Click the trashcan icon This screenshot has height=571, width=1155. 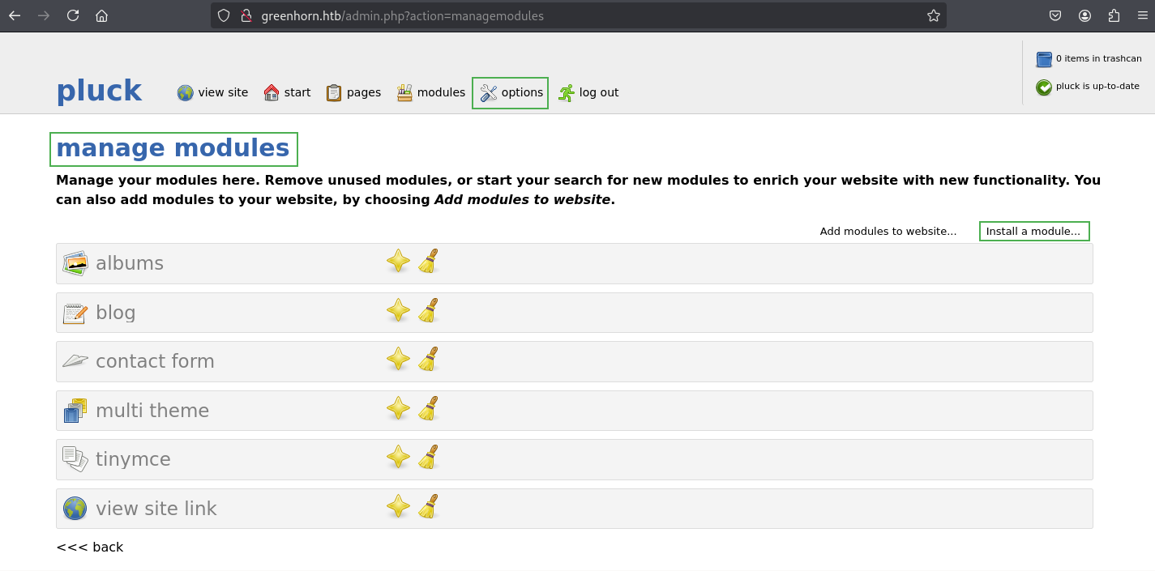pos(1044,59)
